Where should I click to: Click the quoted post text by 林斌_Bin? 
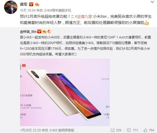click(86, 46)
